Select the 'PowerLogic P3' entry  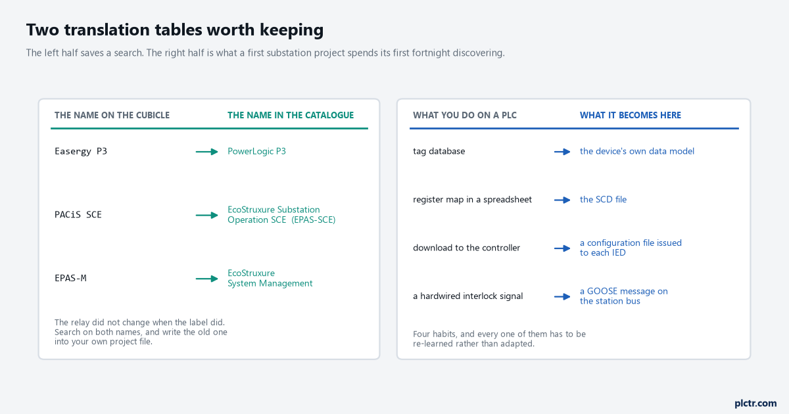(257, 152)
